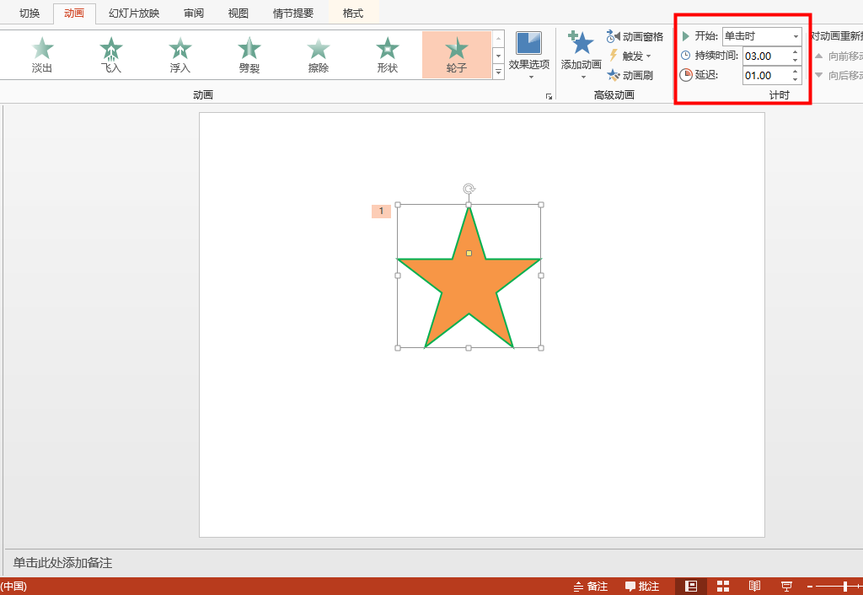Click the 批注 comments button
Image resolution: width=863 pixels, height=595 pixels.
[642, 586]
